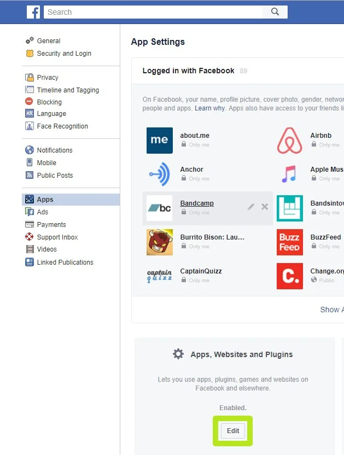Click the Change.org app icon

click(x=289, y=276)
